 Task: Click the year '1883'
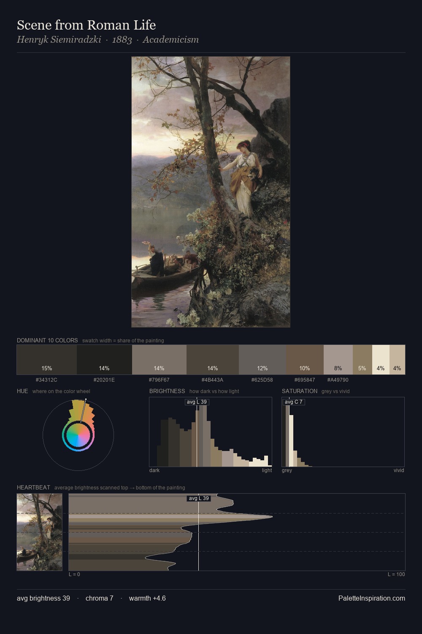[x=122, y=40]
